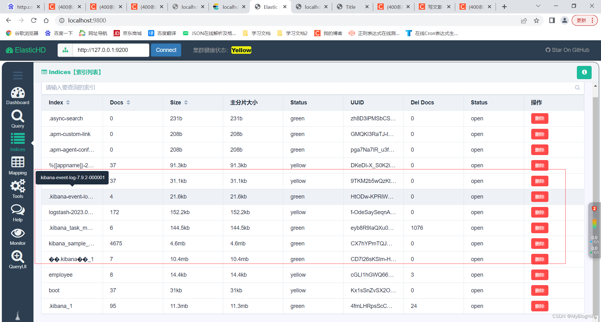Open browser tab search chevron

[538, 6]
